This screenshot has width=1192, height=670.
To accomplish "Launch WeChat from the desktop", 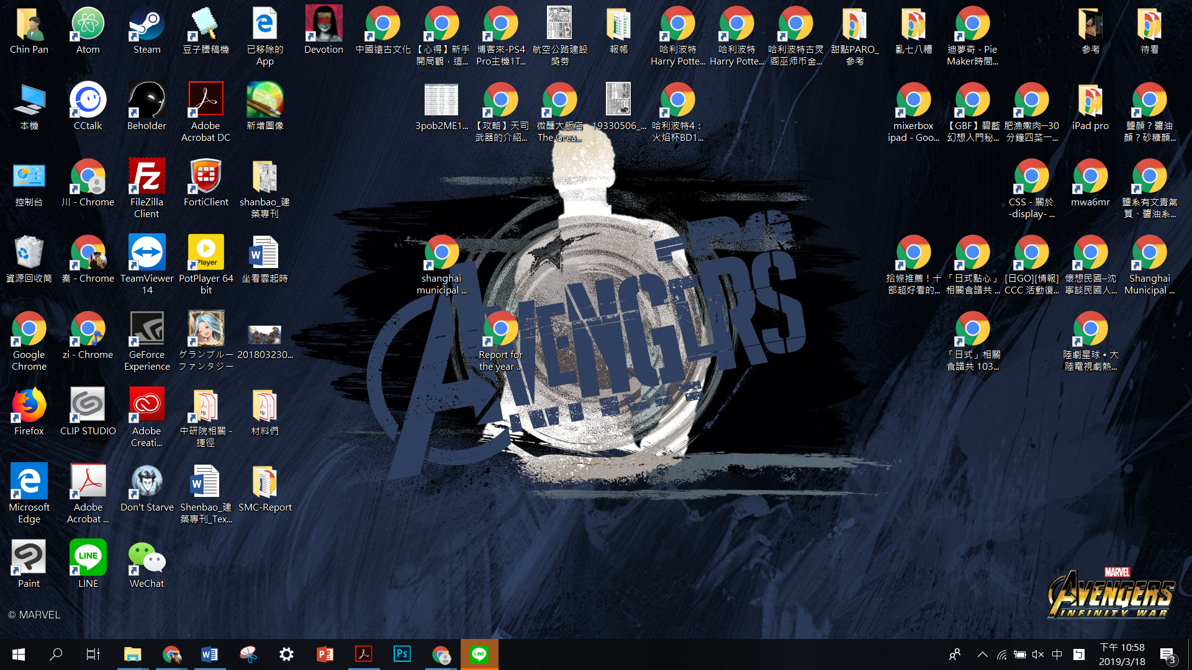I will 147,565.
